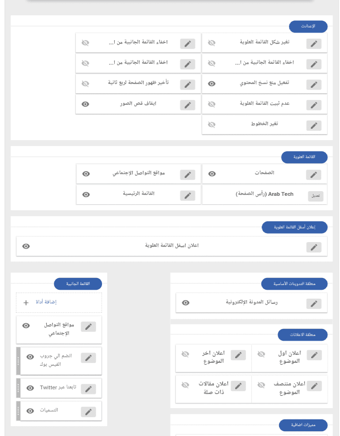Select the القائمة الجانبية section label
The width and height of the screenshot is (340, 436).
(78, 284)
